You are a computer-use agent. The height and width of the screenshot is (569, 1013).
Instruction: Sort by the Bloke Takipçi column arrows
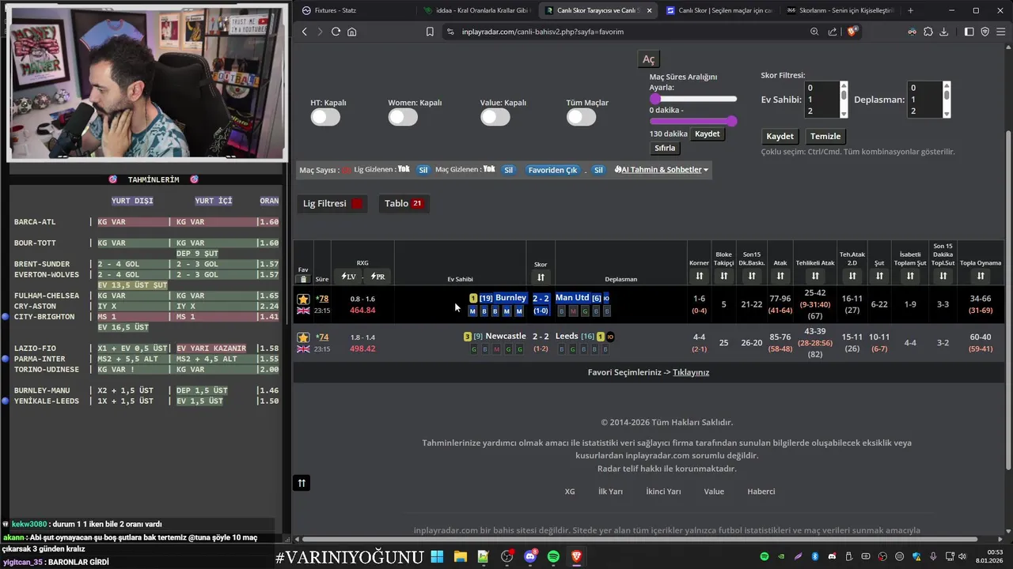(724, 276)
